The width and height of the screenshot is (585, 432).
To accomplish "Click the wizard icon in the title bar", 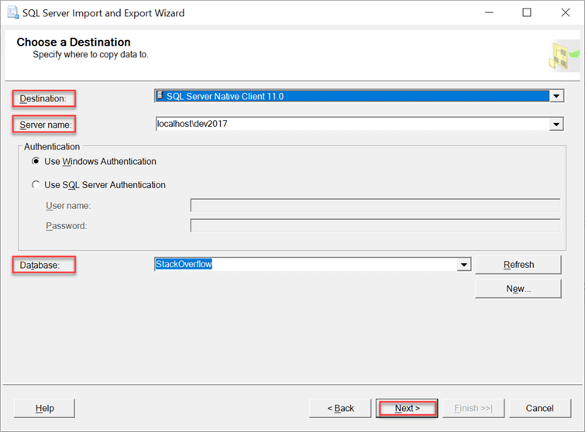I will pos(12,13).
